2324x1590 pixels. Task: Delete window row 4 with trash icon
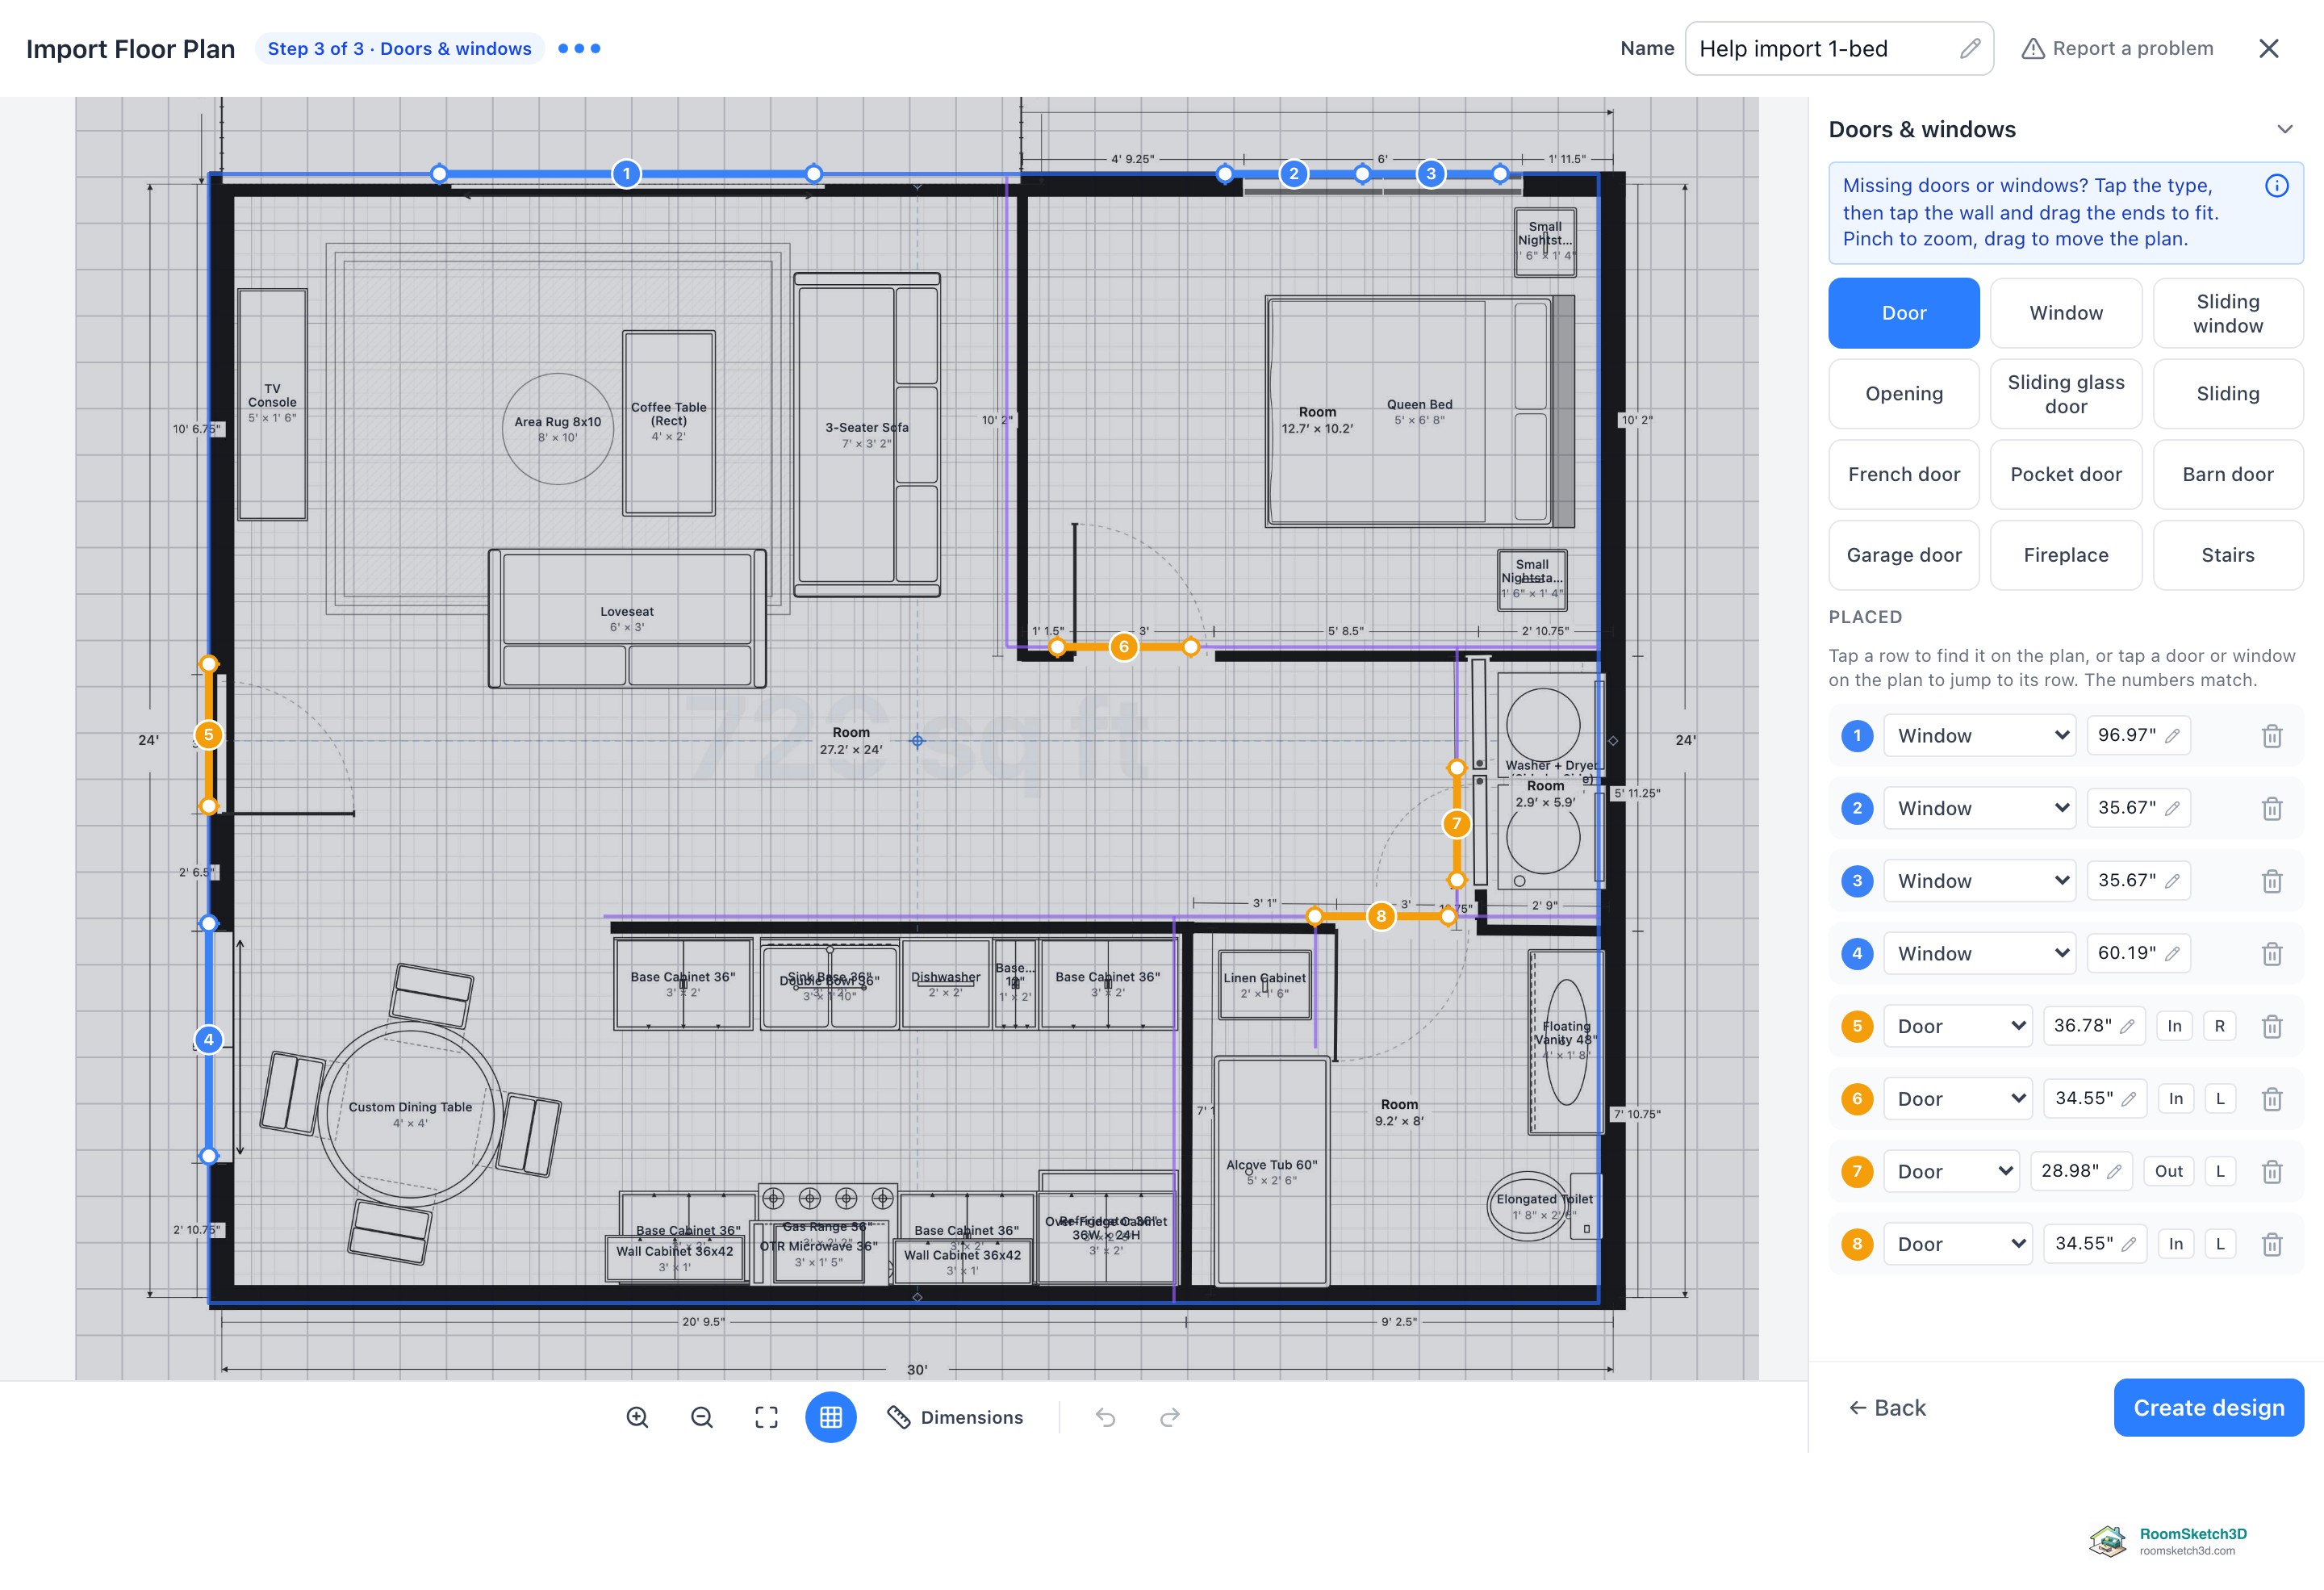[x=2272, y=954]
